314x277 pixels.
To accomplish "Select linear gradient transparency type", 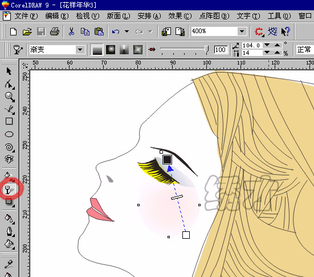I will (97, 50).
